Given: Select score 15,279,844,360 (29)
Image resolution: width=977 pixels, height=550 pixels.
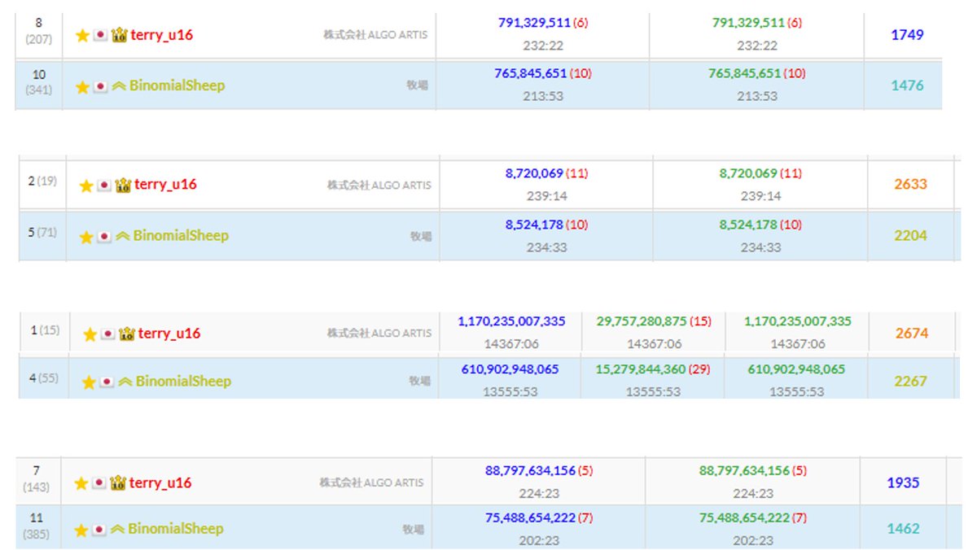Looking at the screenshot, I should [x=653, y=369].
